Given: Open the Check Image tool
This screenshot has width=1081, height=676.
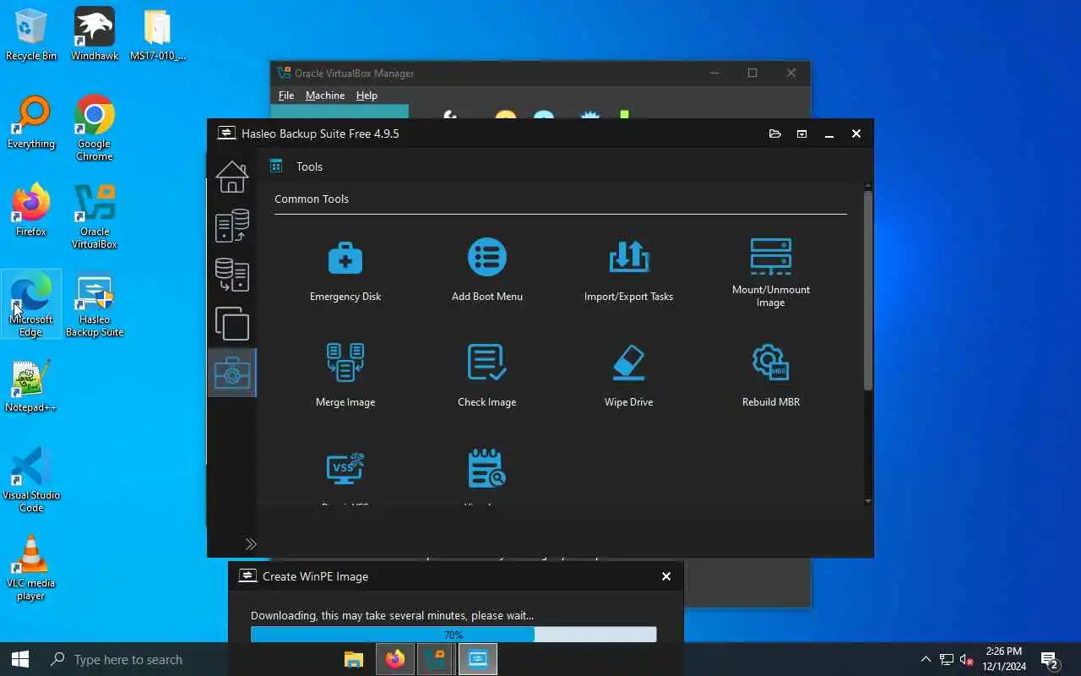Looking at the screenshot, I should pyautogui.click(x=486, y=375).
